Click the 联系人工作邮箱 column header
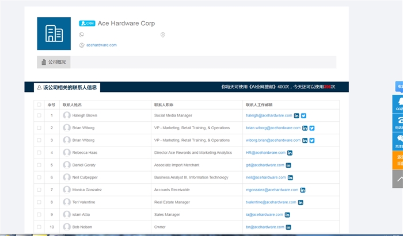 point(259,105)
